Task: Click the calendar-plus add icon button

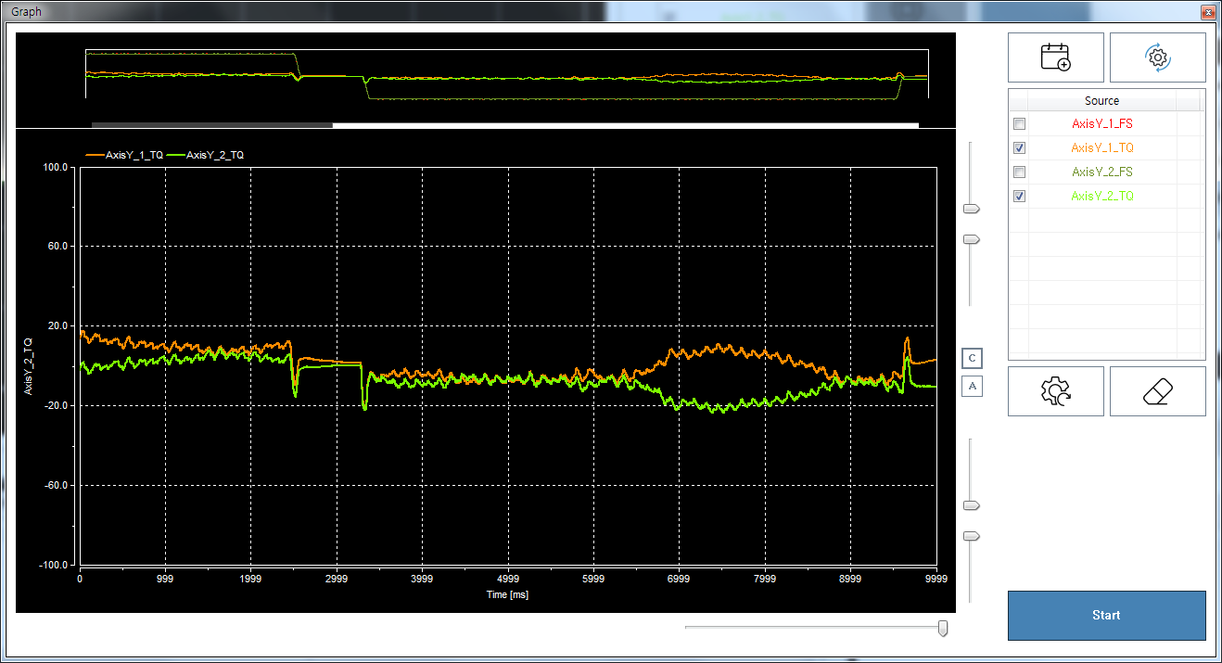Action: (x=1055, y=57)
